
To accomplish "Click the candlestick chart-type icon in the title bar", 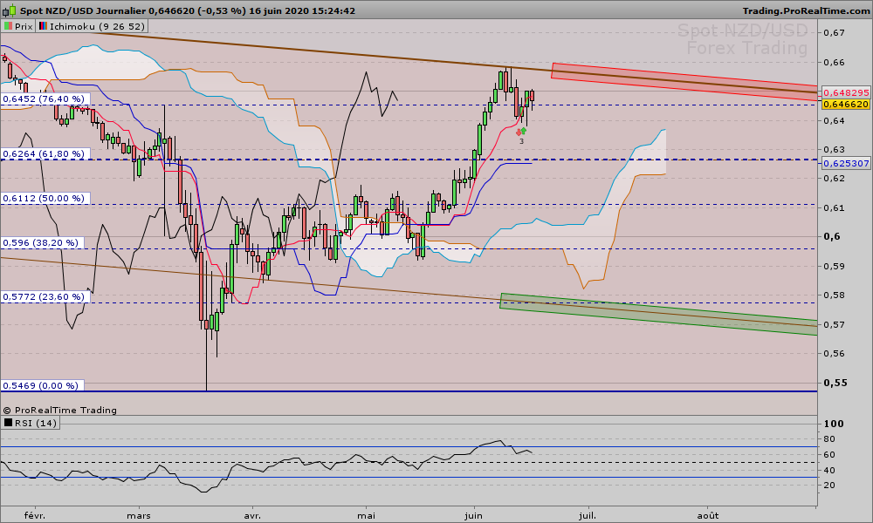I will tap(9, 10).
